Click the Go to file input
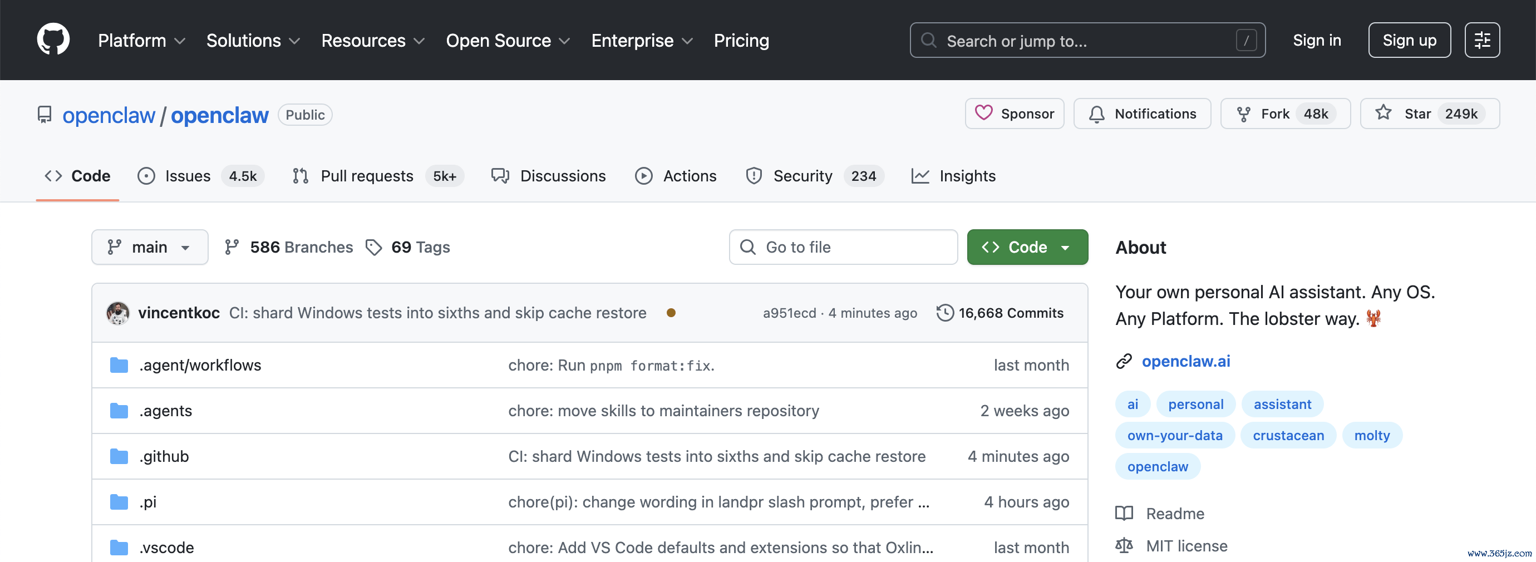This screenshot has height=562, width=1536. click(843, 247)
